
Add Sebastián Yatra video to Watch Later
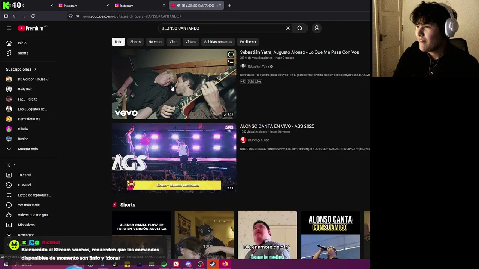click(231, 55)
